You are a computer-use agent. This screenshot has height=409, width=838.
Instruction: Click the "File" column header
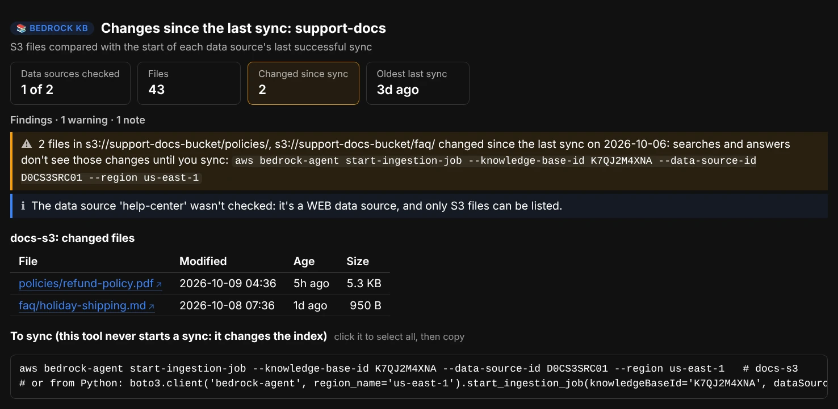point(28,261)
